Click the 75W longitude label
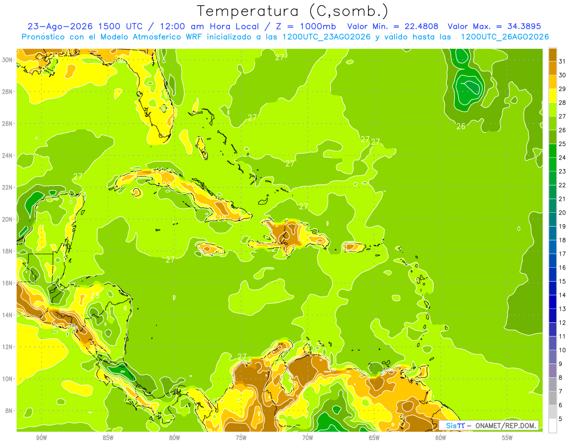The height and width of the screenshot is (444, 575). 241,438
